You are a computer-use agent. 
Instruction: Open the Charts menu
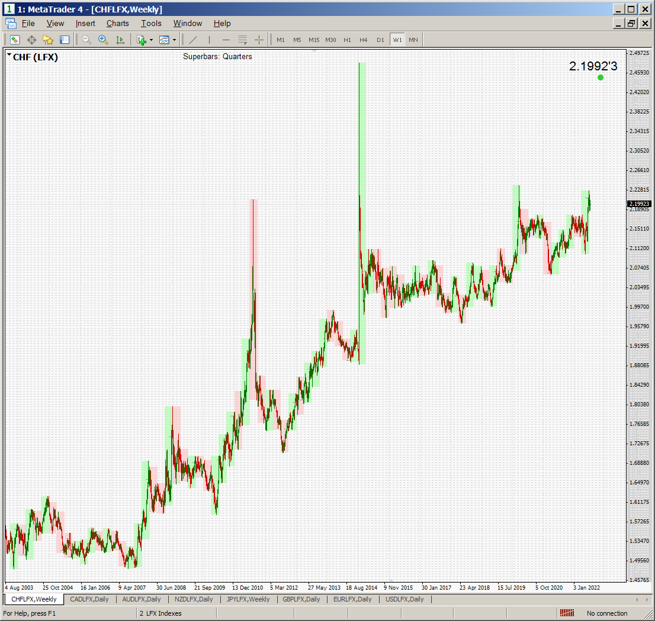click(x=117, y=23)
